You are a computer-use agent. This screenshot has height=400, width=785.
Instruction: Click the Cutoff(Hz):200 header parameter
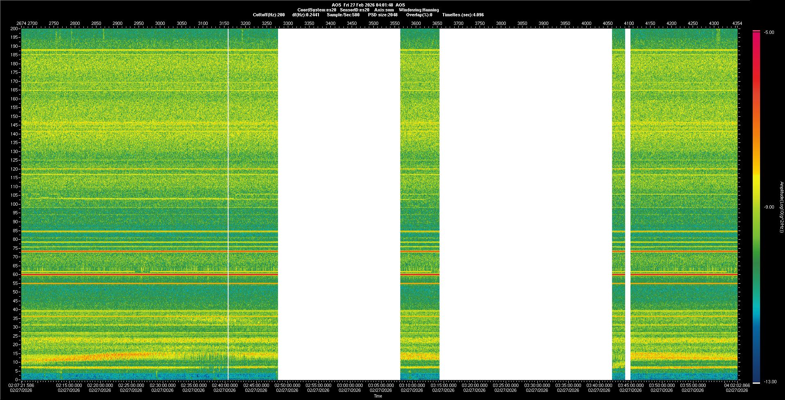(x=269, y=15)
